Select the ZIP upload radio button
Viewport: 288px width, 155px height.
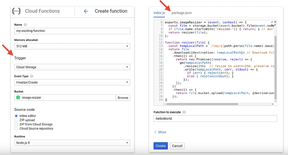click(16, 120)
